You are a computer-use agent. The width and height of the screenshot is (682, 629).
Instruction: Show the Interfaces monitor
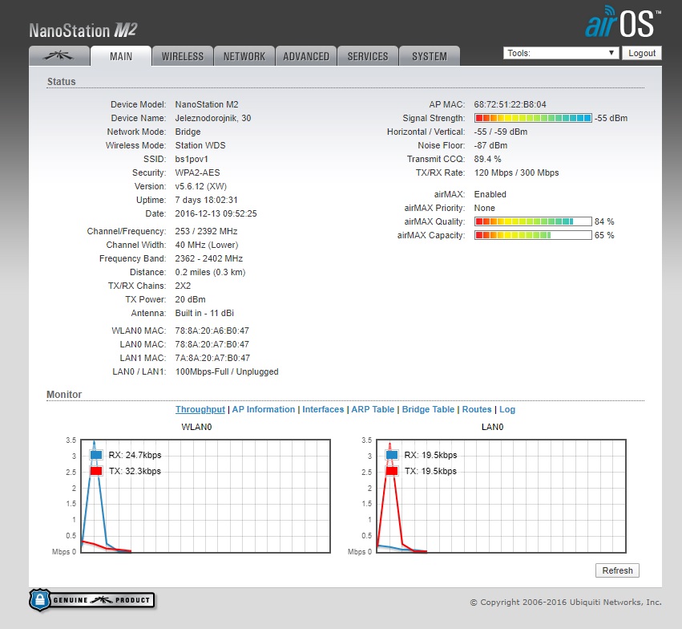(x=323, y=409)
